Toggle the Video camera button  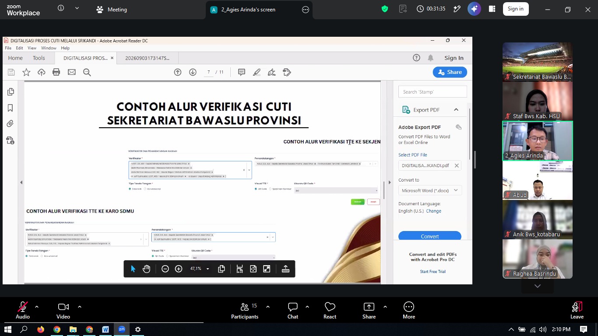(x=63, y=311)
